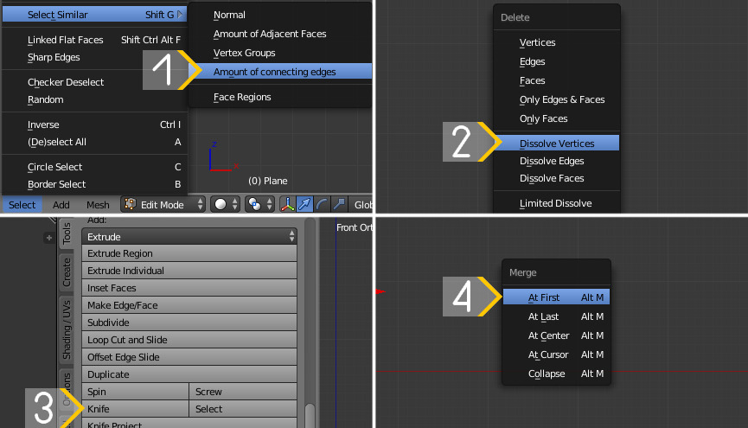
Task: Click the pivot point icon
Action: tap(254, 204)
